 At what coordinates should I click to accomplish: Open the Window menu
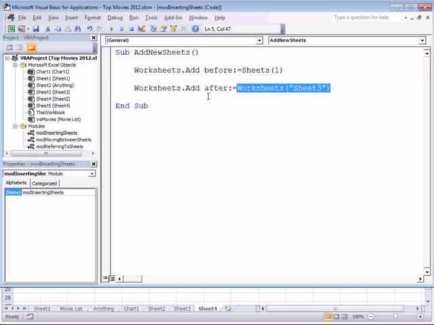click(x=198, y=18)
